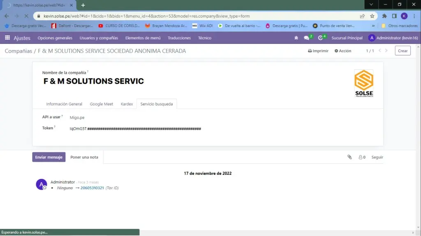
Task: Click the Crear button
Action: click(402, 51)
